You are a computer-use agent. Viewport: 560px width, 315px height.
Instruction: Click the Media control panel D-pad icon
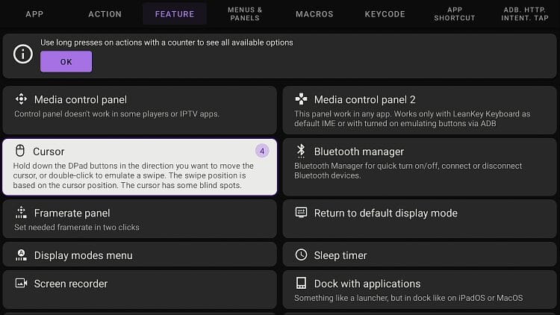(x=21, y=99)
